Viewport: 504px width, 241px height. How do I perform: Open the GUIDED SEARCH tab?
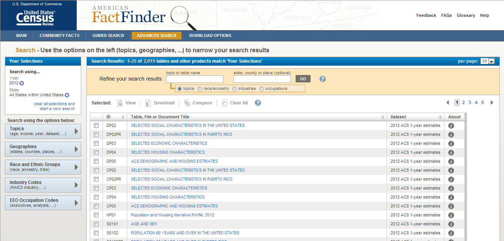click(108, 36)
